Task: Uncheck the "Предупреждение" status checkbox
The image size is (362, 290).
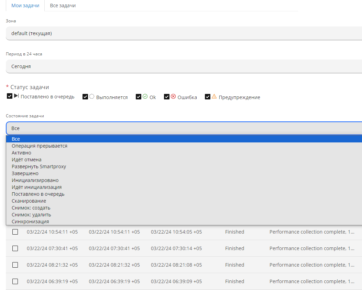Action: pyautogui.click(x=208, y=97)
